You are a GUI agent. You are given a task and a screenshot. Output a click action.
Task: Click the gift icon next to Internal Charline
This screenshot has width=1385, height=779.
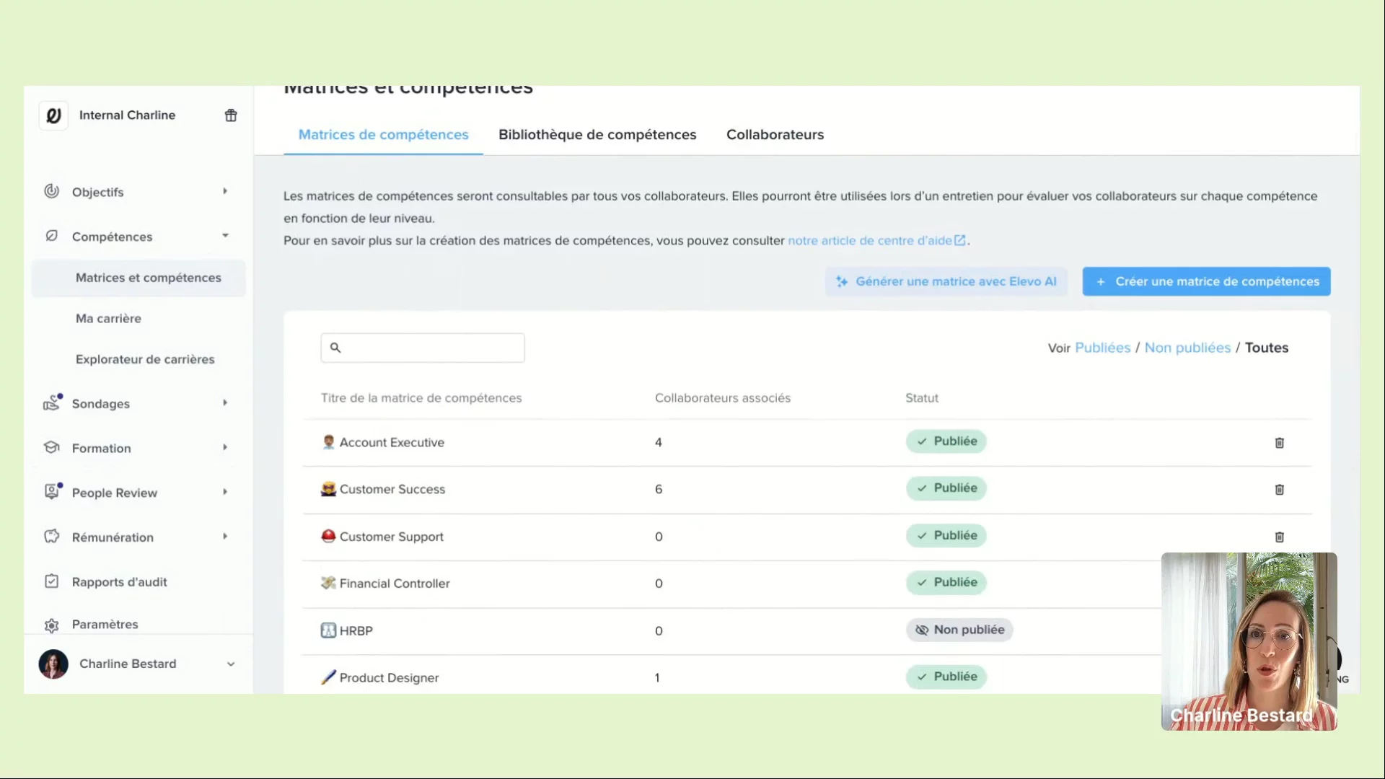click(x=231, y=115)
